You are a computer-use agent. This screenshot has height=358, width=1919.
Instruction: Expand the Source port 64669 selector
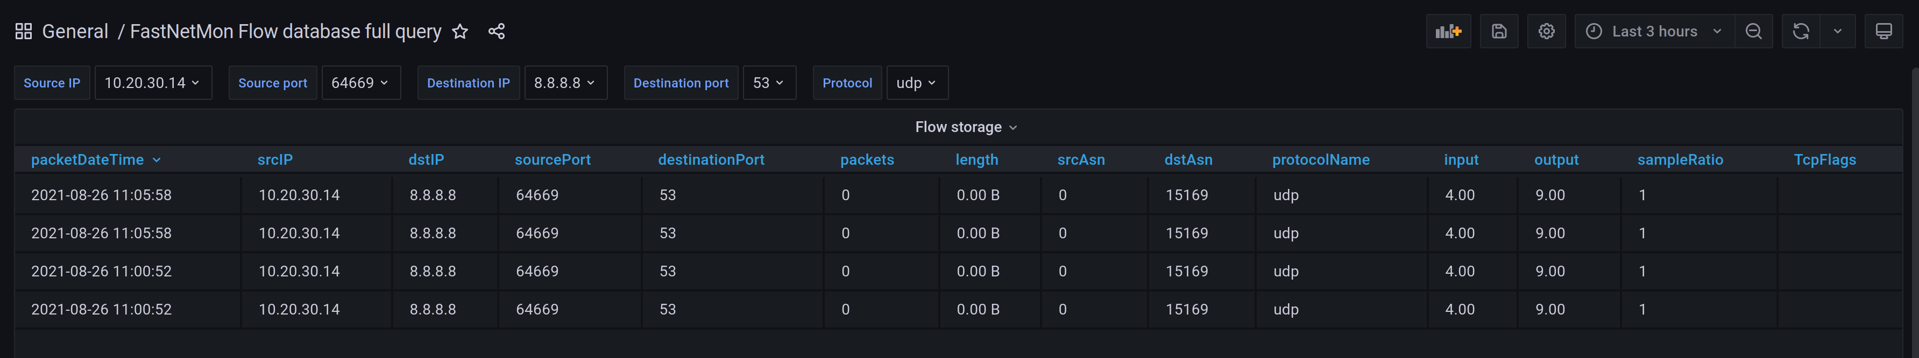pos(360,83)
